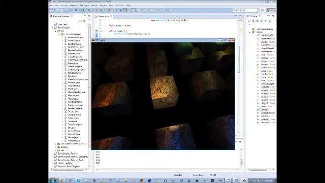Screen dimensions: 325x183
Task: Collapse the src folder node
Action: 55,31
